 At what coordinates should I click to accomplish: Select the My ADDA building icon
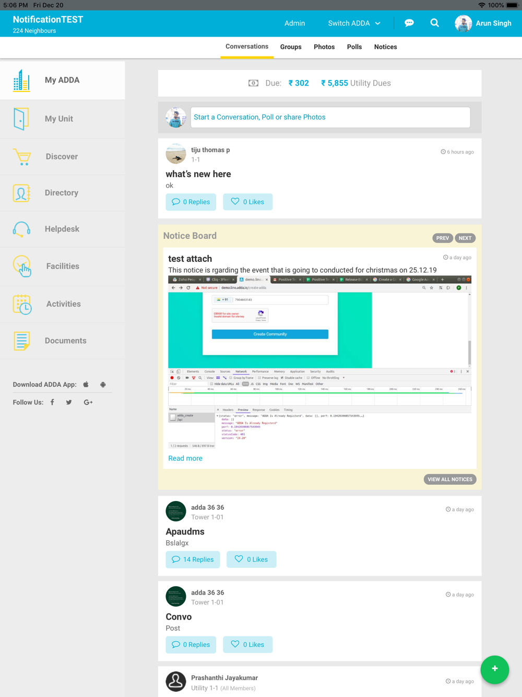(21, 80)
